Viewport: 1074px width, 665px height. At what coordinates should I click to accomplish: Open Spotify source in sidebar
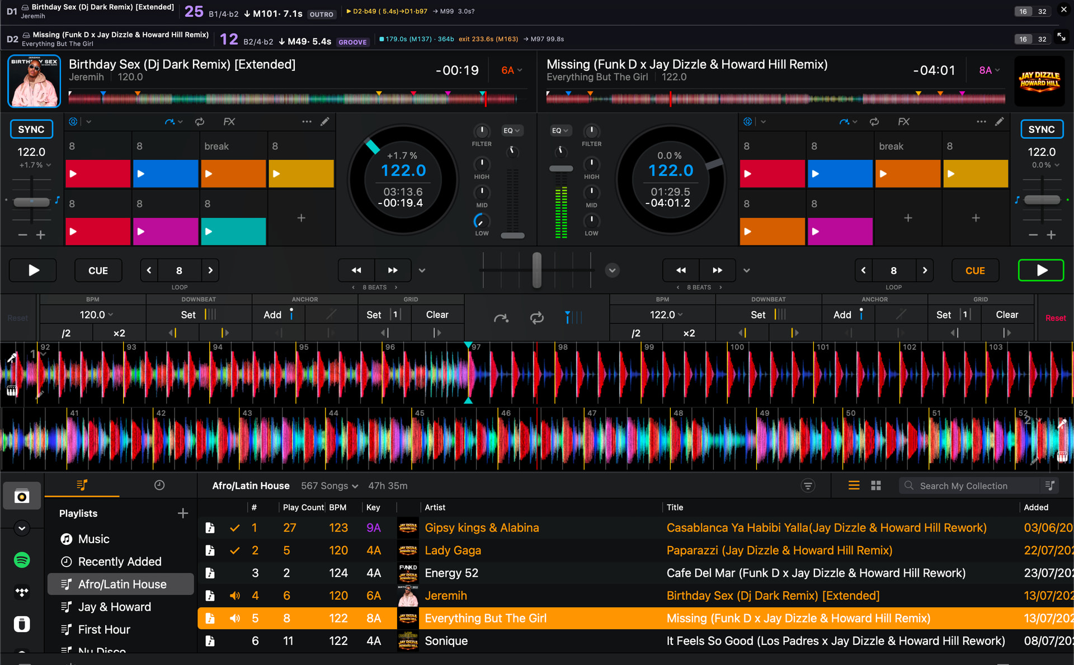pyautogui.click(x=22, y=560)
